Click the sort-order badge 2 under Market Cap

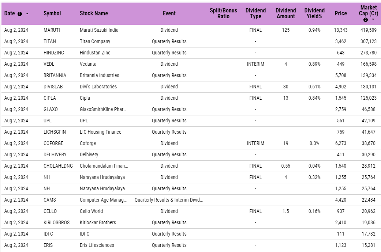click(x=366, y=20)
